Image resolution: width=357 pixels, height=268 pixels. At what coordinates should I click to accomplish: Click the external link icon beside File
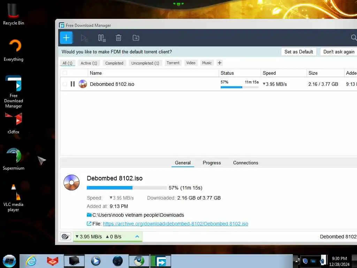click(89, 224)
